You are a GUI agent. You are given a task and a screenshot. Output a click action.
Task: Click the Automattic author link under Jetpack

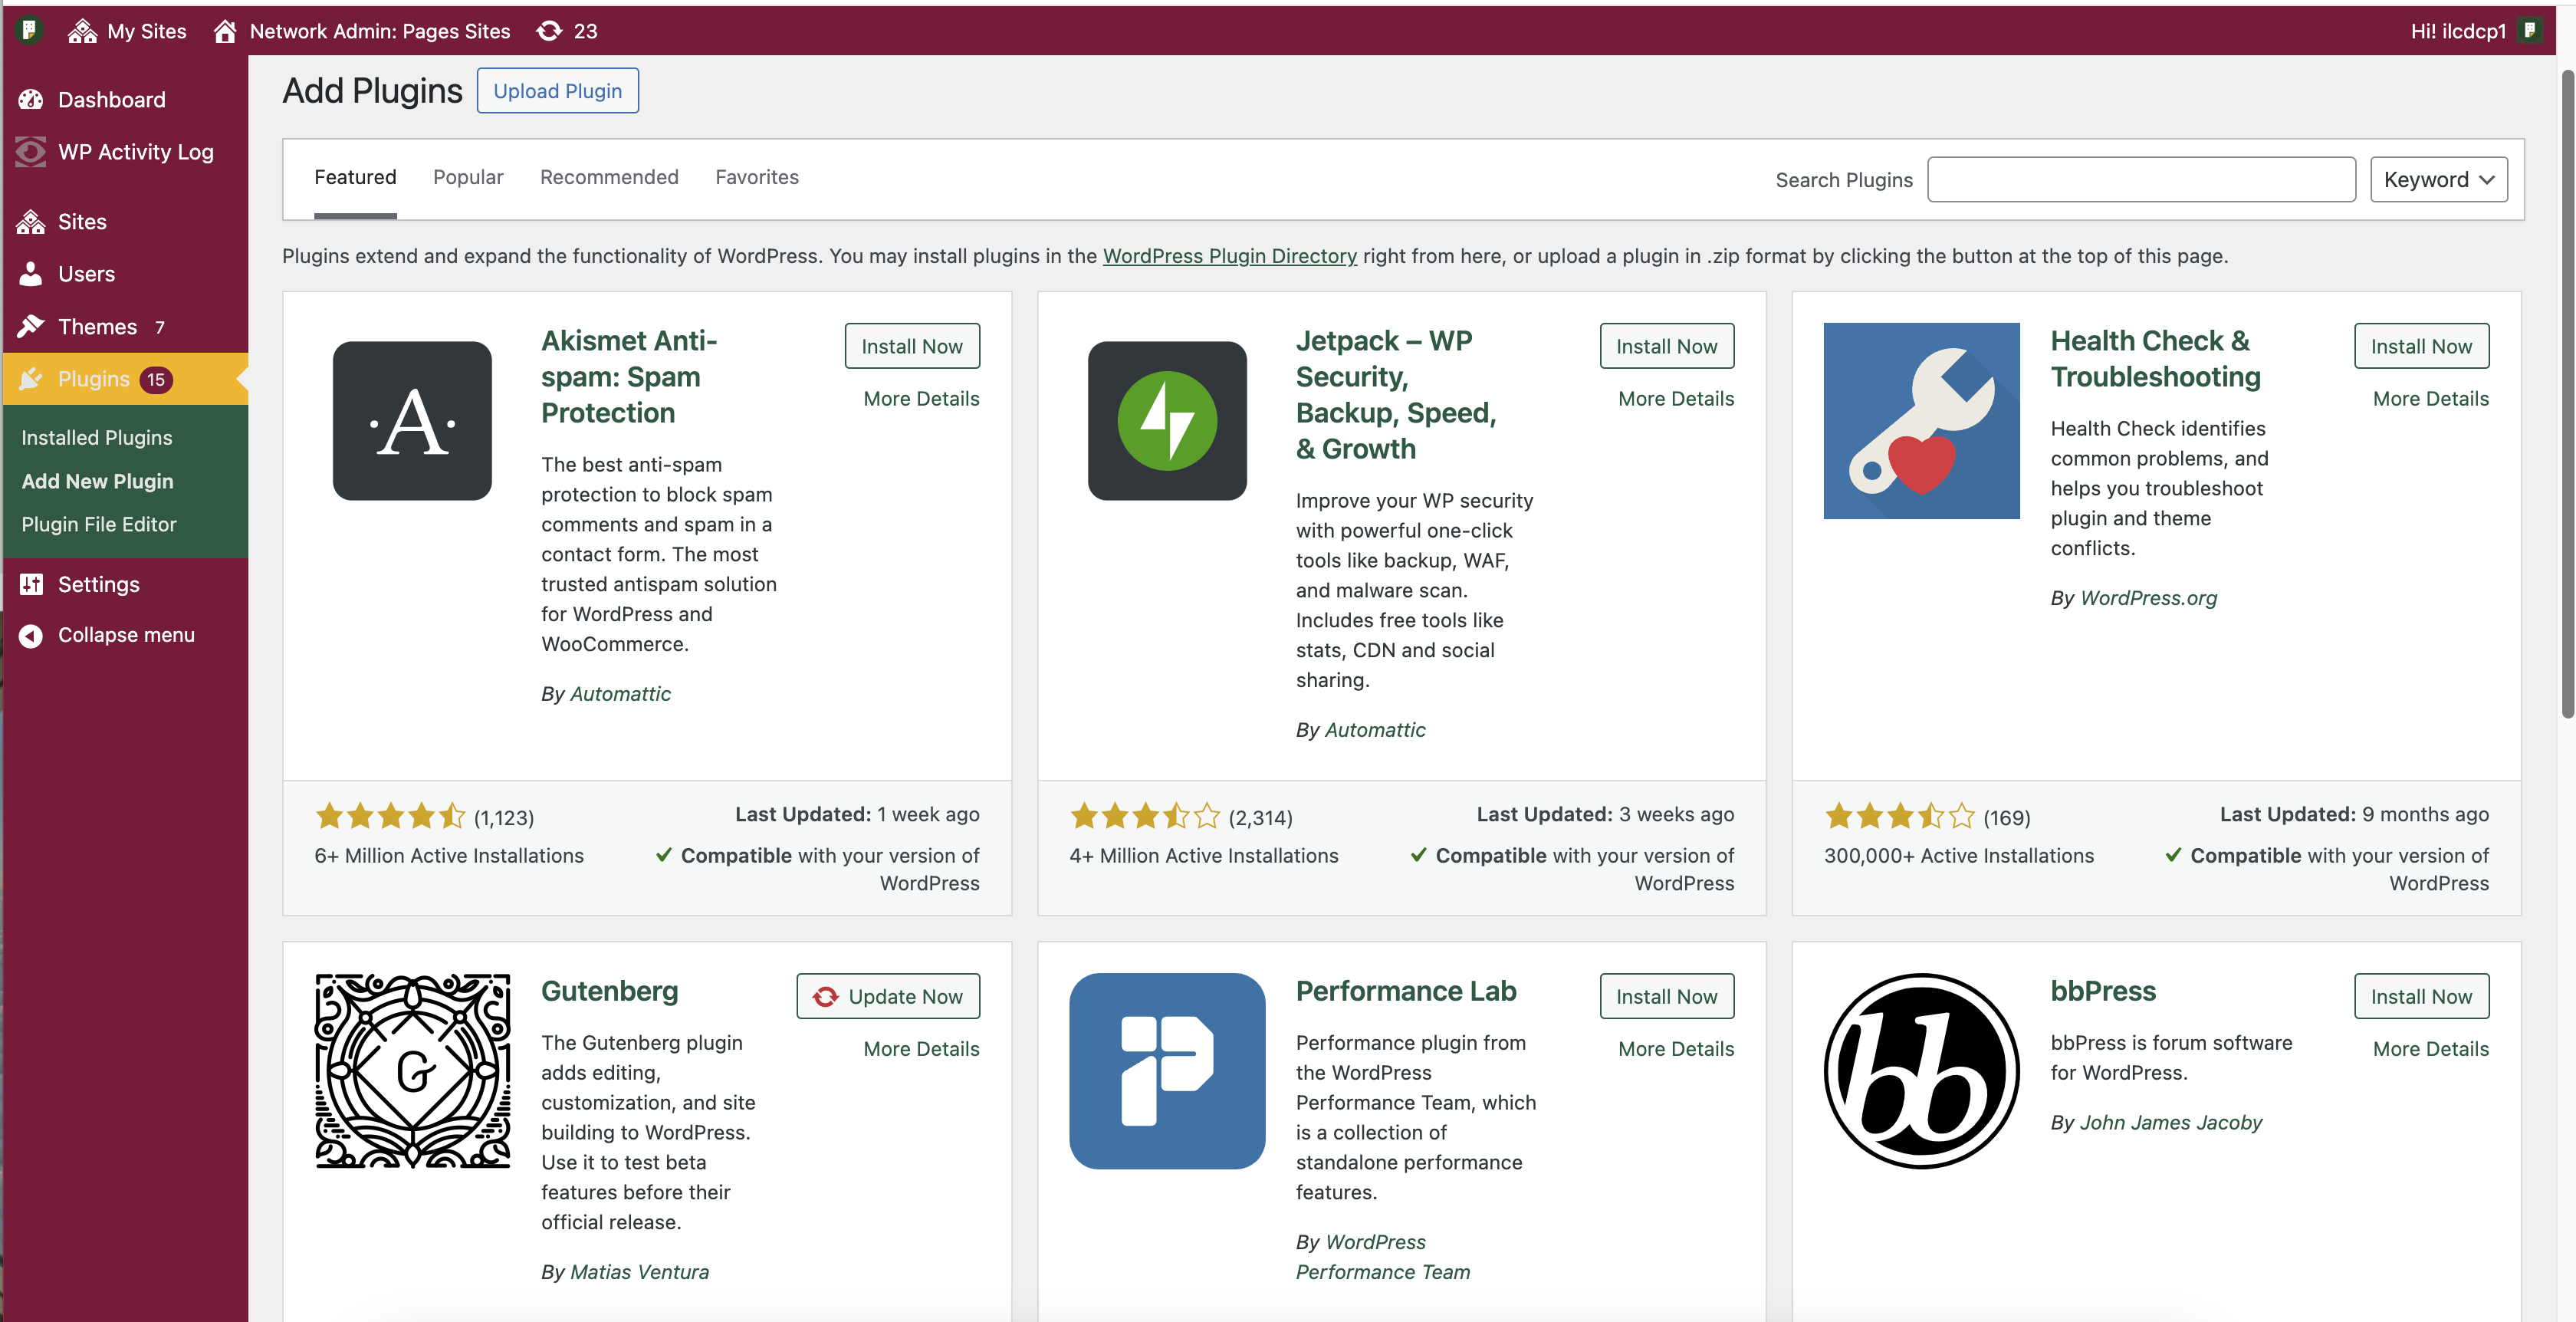1375,730
